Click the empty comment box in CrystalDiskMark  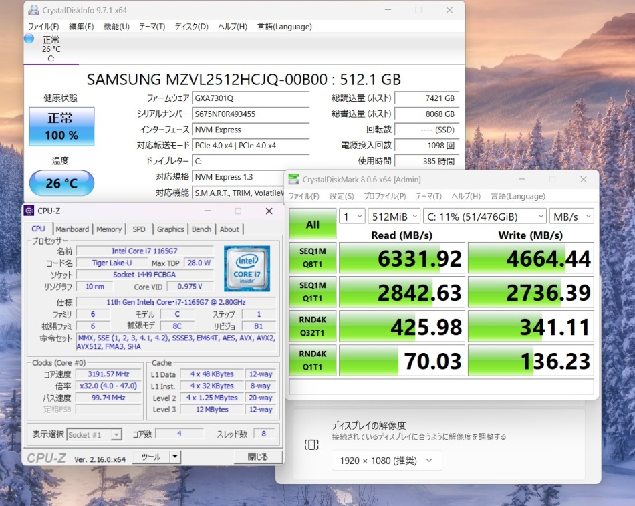tap(441, 386)
